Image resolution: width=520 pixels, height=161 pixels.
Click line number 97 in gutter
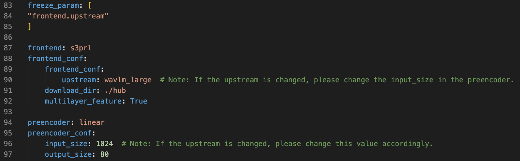[x=8, y=154]
